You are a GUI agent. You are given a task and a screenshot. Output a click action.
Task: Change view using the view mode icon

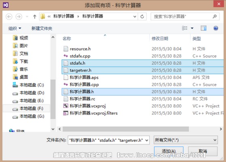click(x=185, y=28)
